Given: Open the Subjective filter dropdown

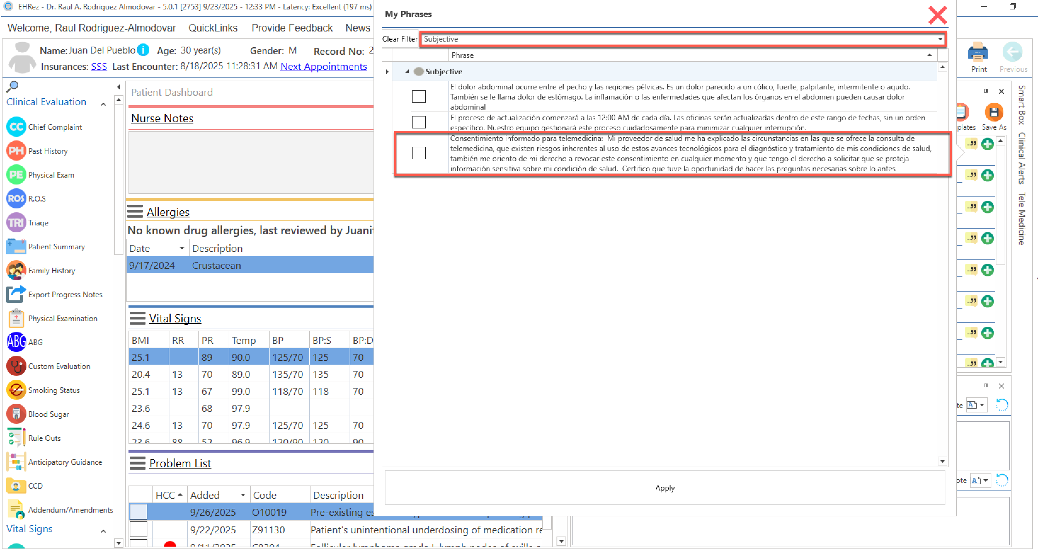Looking at the screenshot, I should [940, 39].
